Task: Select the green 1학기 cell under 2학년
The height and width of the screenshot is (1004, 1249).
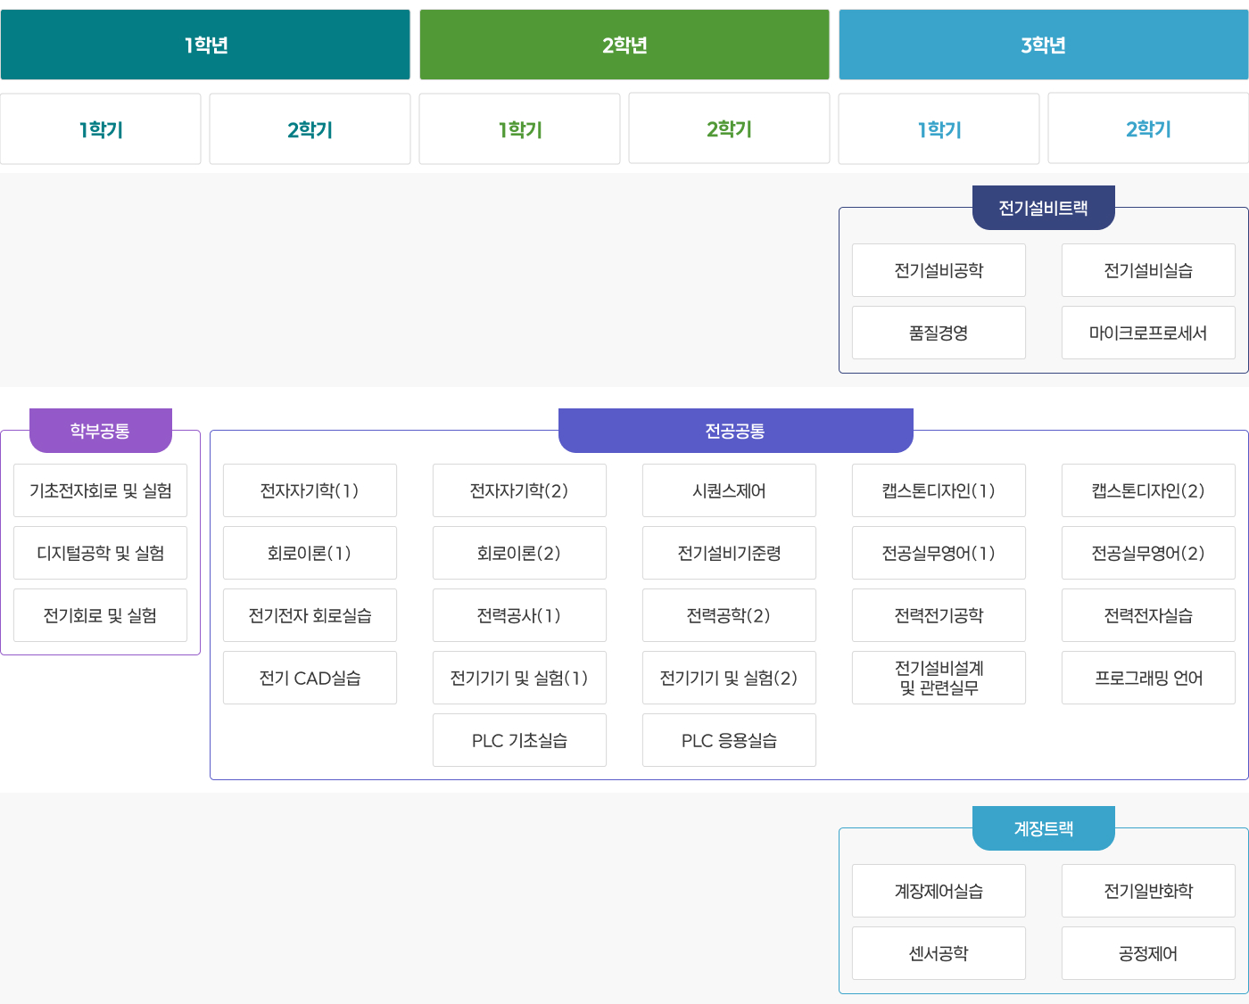Action: [x=520, y=129]
